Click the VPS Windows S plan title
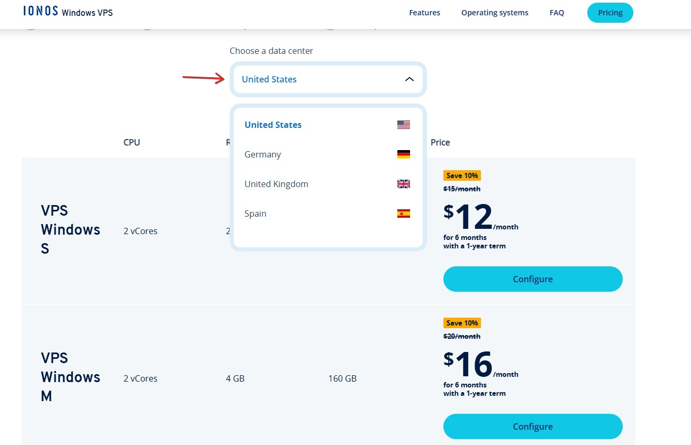The image size is (691, 445). coord(70,229)
